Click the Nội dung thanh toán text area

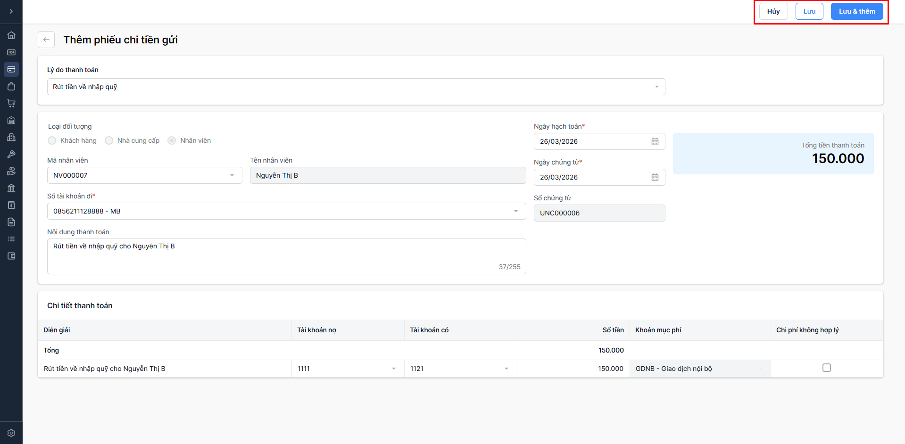[286, 256]
